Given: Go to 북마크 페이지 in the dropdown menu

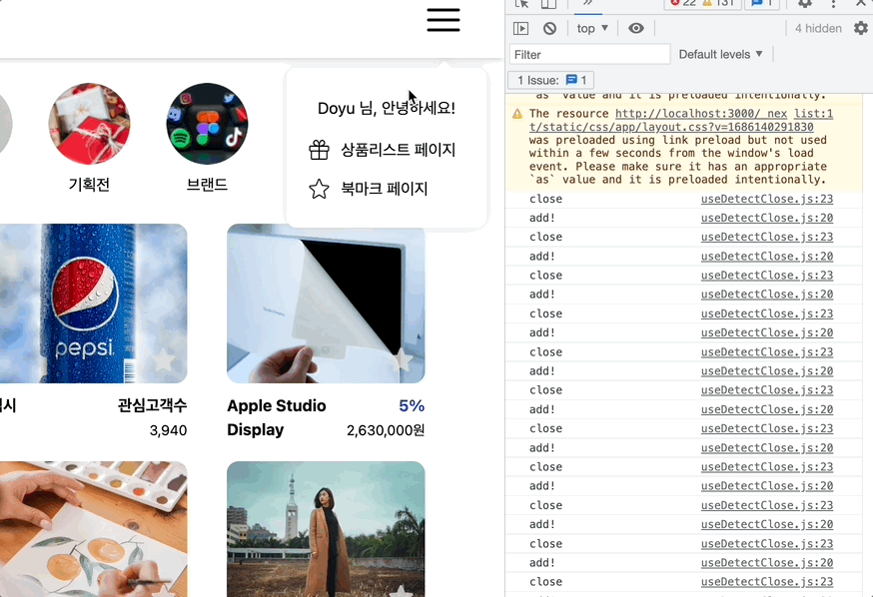Looking at the screenshot, I should click(368, 189).
